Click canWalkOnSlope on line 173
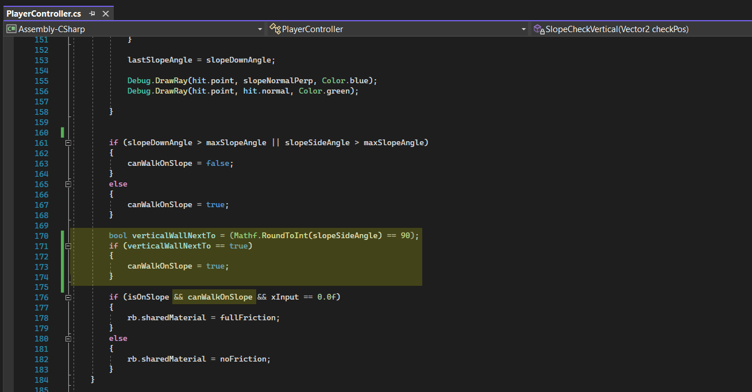Viewport: 752px width, 392px height. pos(160,266)
